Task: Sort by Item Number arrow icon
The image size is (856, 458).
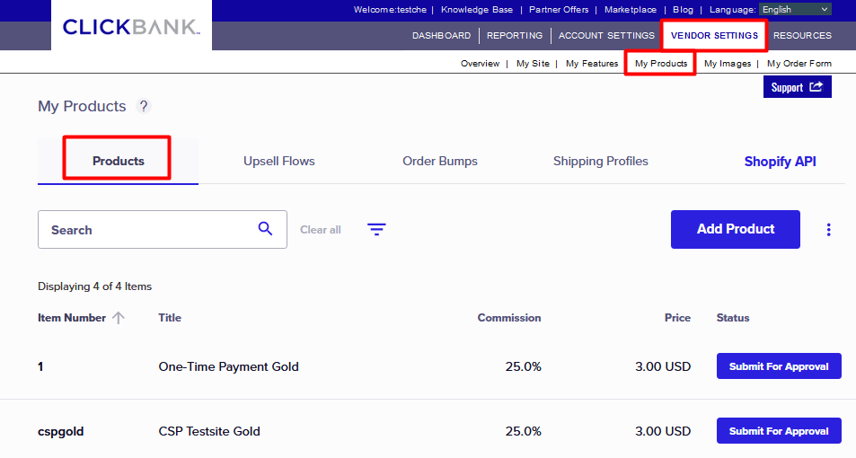Action: 119,318
